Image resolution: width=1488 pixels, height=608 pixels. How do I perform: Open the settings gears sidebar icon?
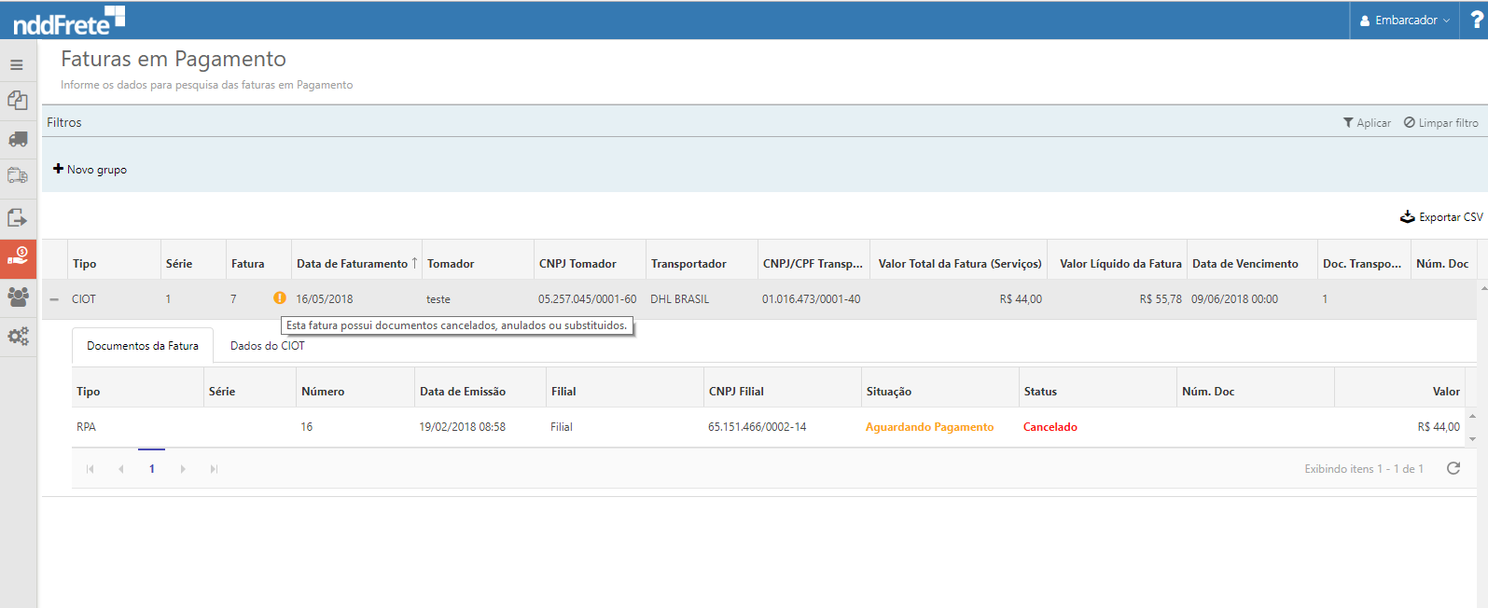pos(18,336)
